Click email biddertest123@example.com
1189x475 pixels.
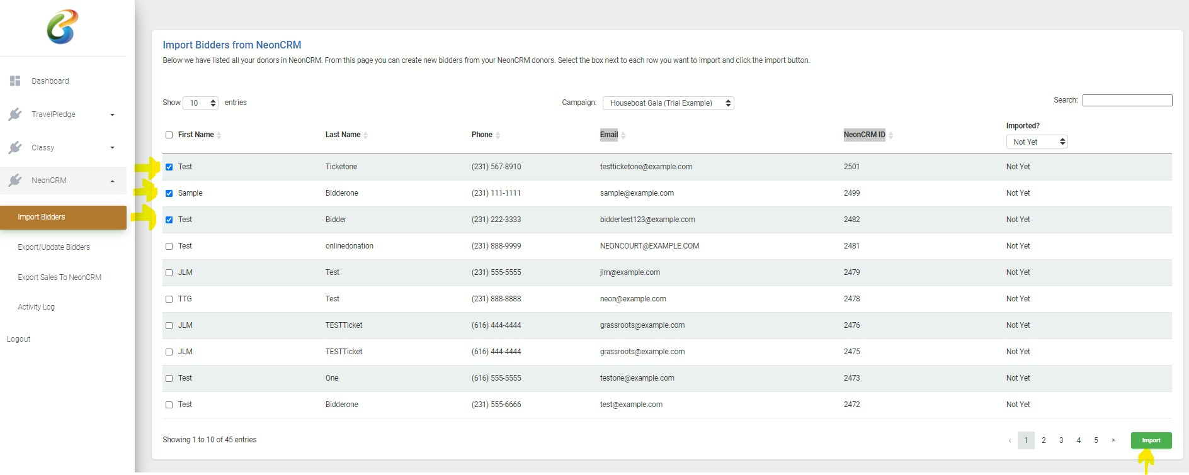(647, 220)
